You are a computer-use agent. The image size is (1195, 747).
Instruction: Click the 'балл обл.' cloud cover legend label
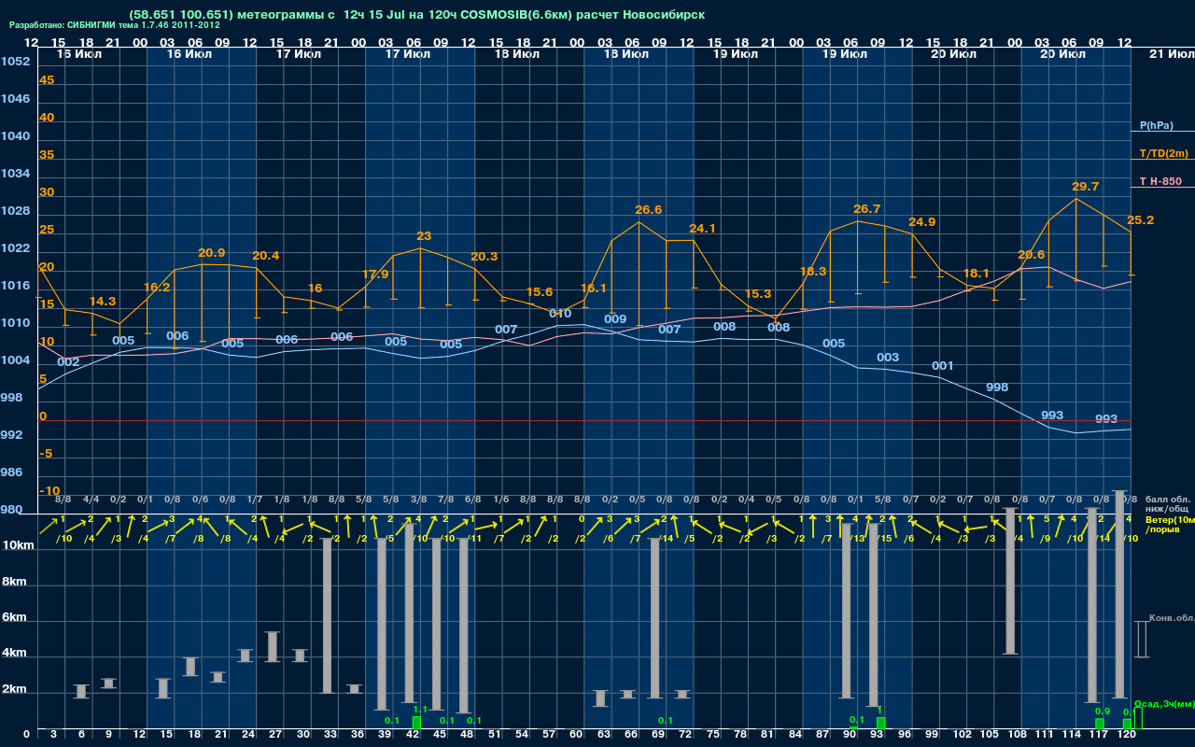1168,499
